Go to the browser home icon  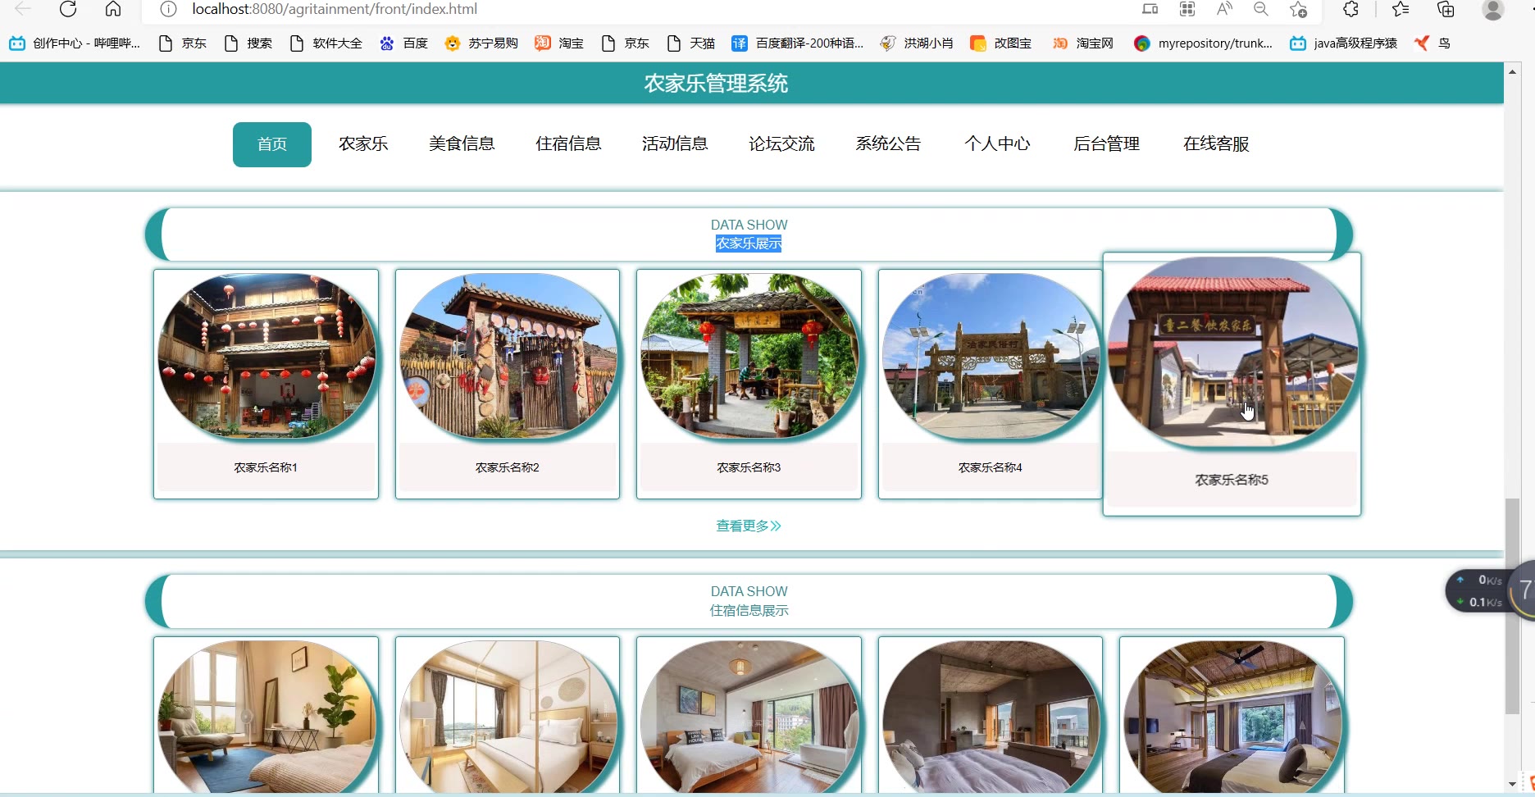(x=113, y=9)
